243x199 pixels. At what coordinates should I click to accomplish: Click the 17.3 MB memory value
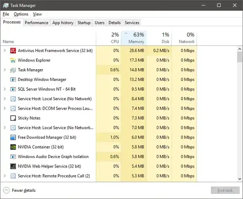coord(137,60)
